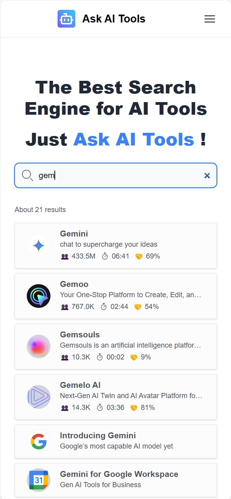Click the Gemini sparkle logo

39,246
